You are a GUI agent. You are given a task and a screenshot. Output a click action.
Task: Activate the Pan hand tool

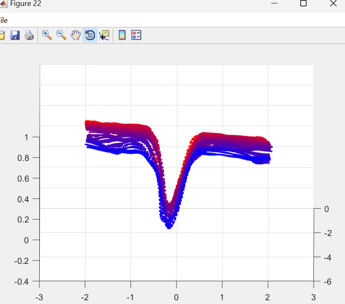(76, 35)
